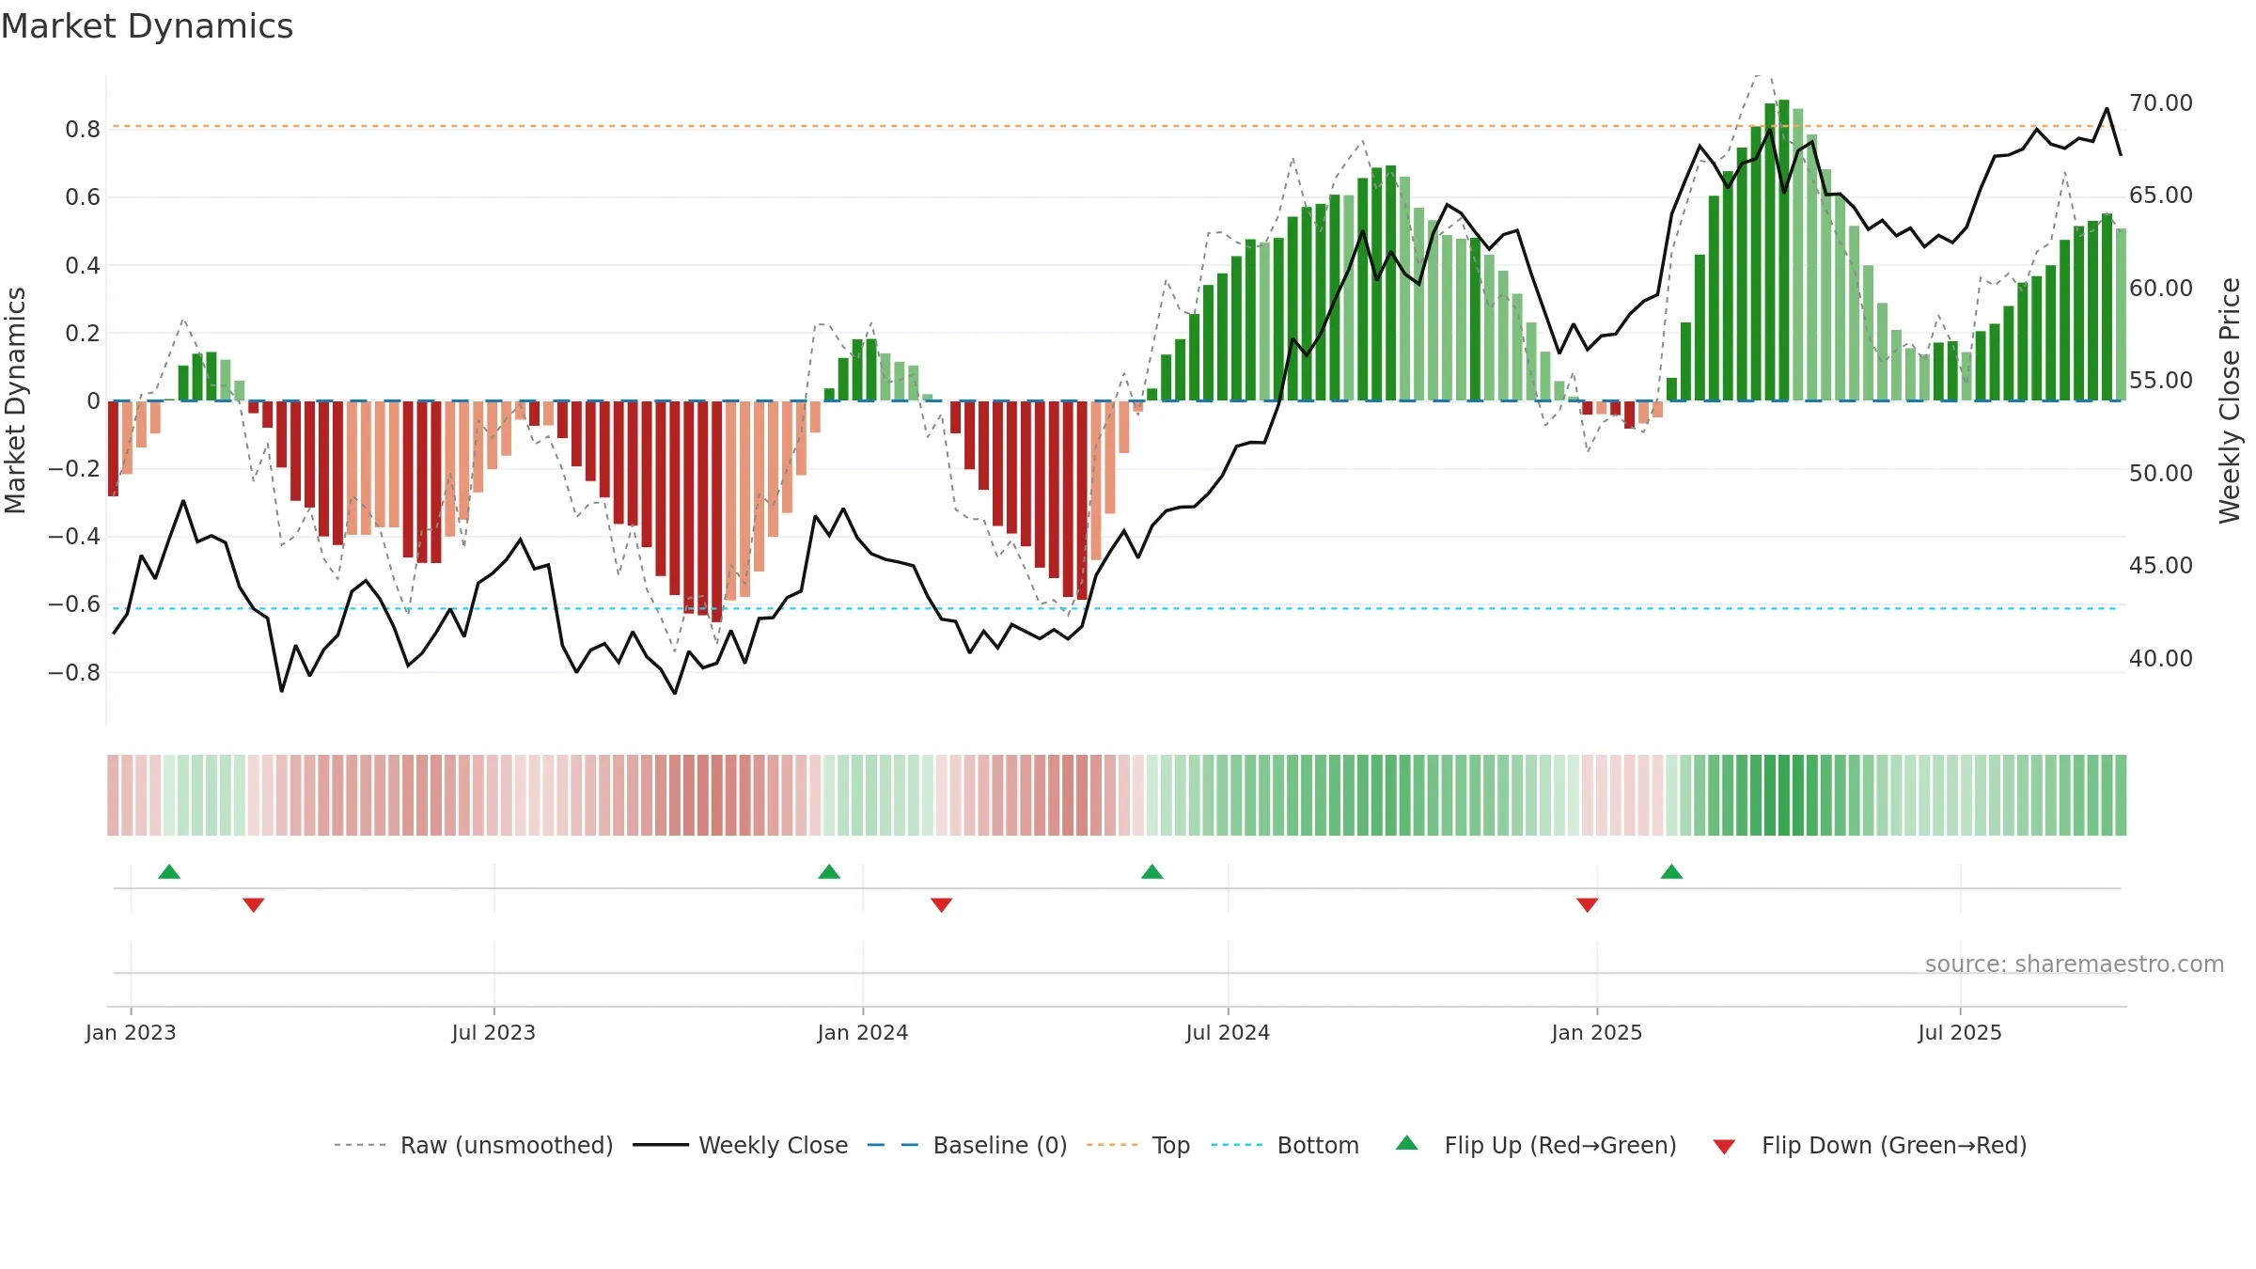Click the 65.00 price axis label
This screenshot has height=1269, width=2256.
[2161, 196]
